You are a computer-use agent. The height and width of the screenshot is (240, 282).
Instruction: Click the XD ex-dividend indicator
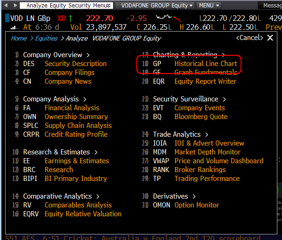click(61, 18)
